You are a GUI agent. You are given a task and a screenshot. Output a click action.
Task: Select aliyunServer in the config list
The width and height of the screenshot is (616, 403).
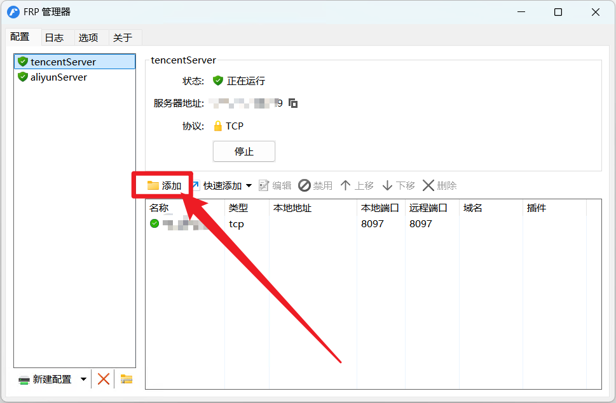(x=58, y=77)
